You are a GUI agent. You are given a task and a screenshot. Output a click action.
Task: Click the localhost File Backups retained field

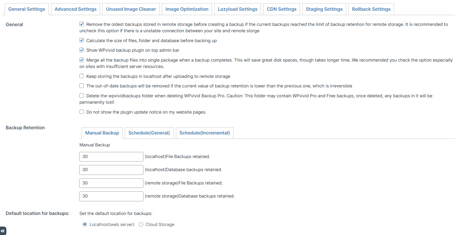[x=111, y=157]
